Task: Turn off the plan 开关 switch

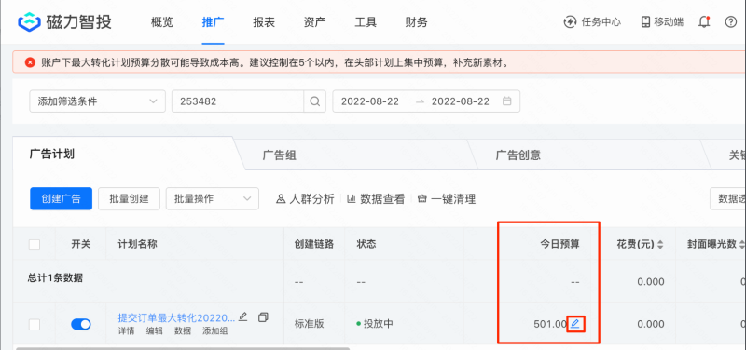Action: pos(81,324)
